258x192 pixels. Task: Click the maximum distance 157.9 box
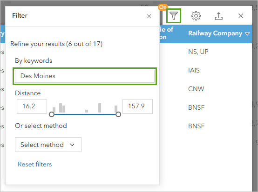click(137, 106)
